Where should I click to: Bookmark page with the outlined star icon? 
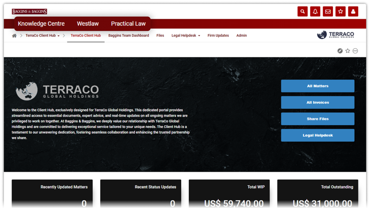pos(347,51)
